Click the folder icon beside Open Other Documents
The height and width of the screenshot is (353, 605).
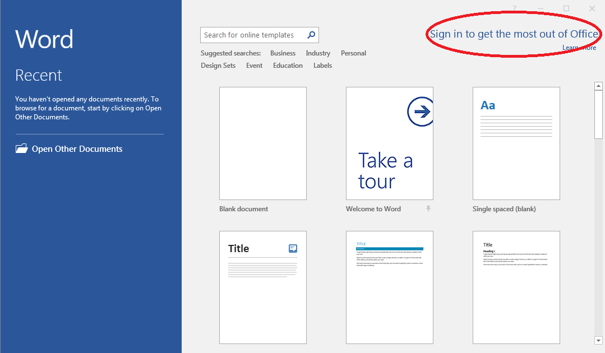click(22, 148)
